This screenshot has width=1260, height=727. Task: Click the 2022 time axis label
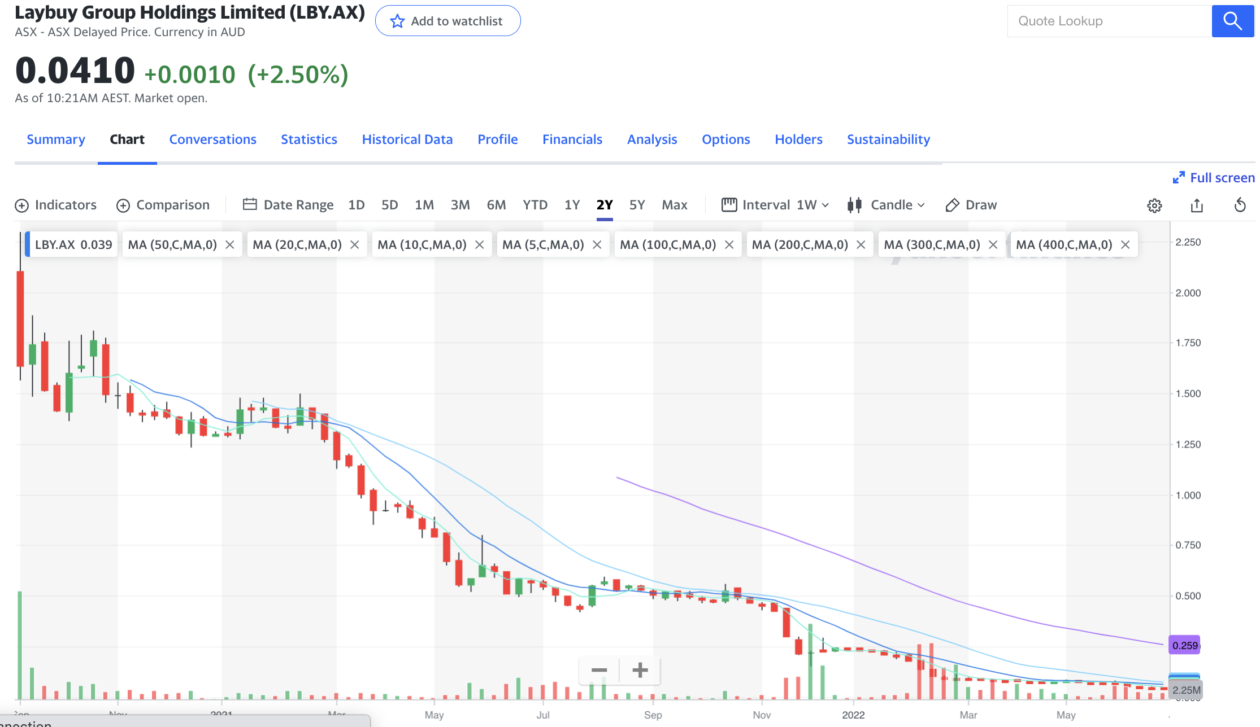tap(853, 715)
